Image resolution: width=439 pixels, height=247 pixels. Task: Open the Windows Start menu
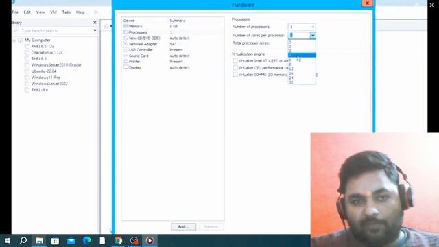[8, 241]
